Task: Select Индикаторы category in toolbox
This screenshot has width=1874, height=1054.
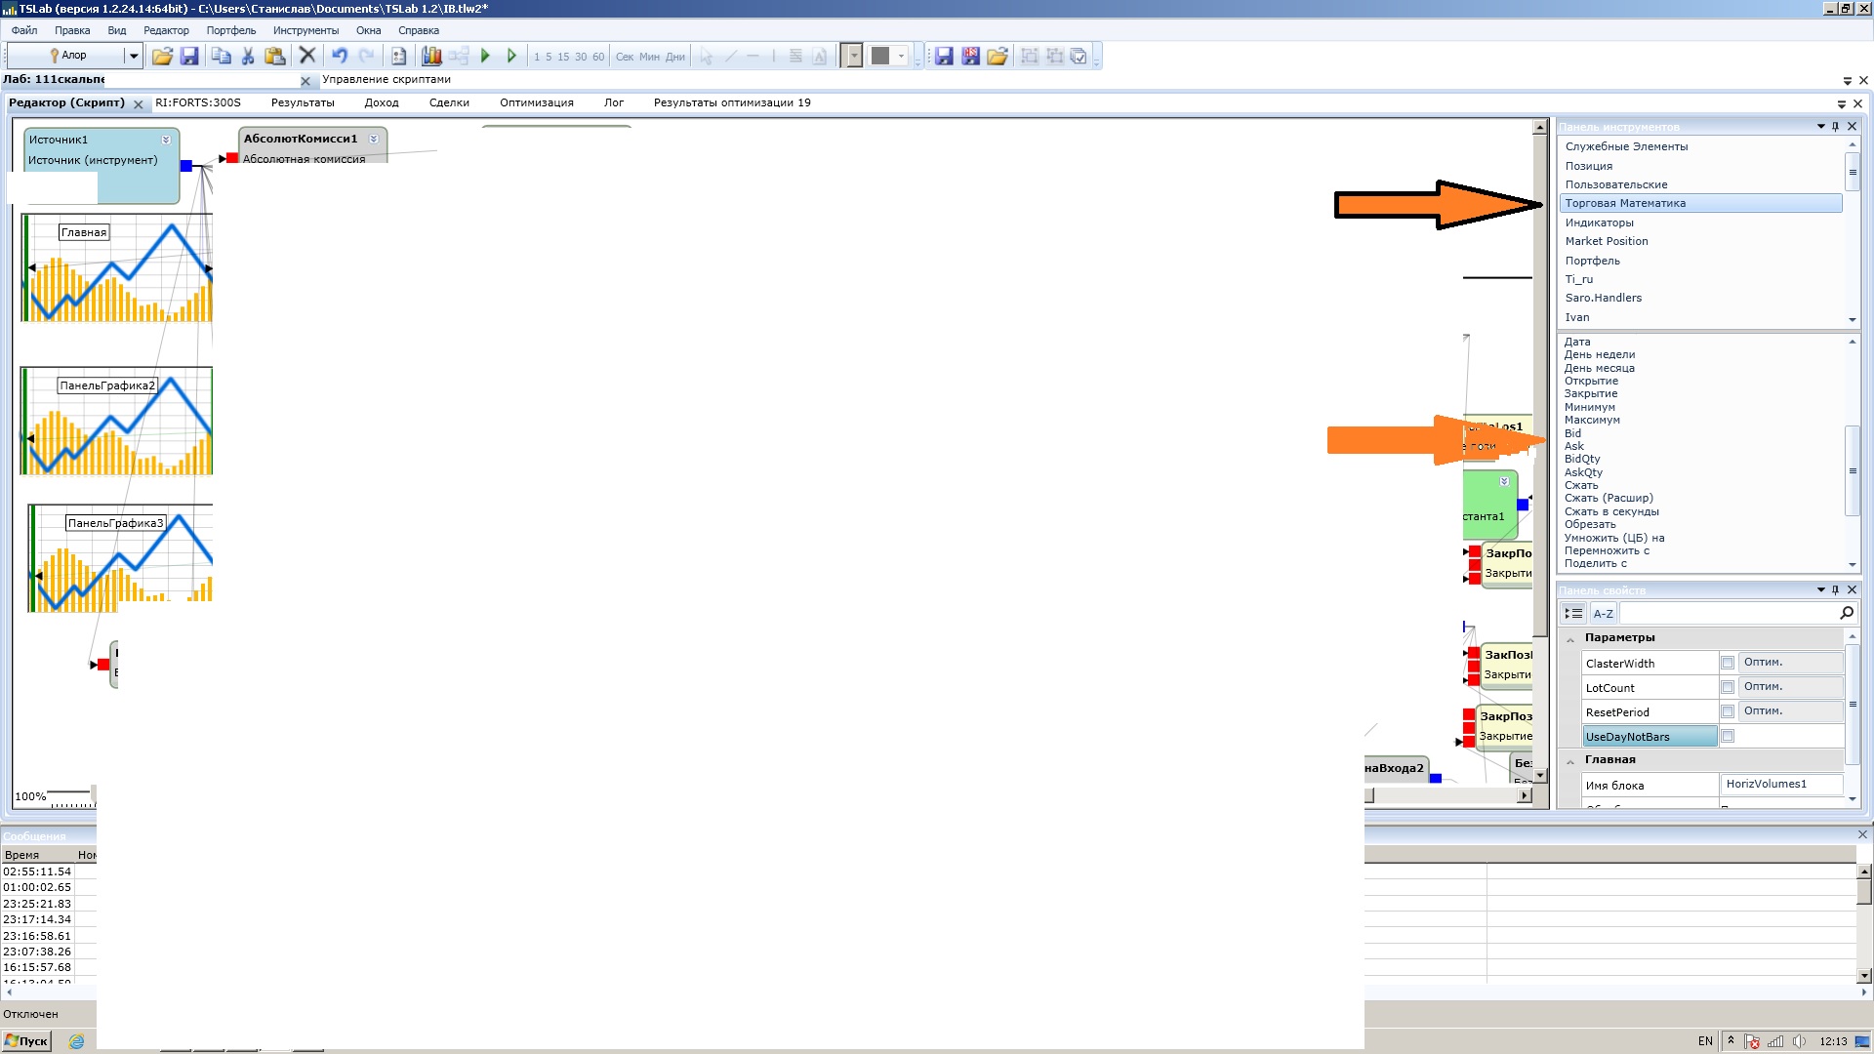Action: click(1599, 223)
